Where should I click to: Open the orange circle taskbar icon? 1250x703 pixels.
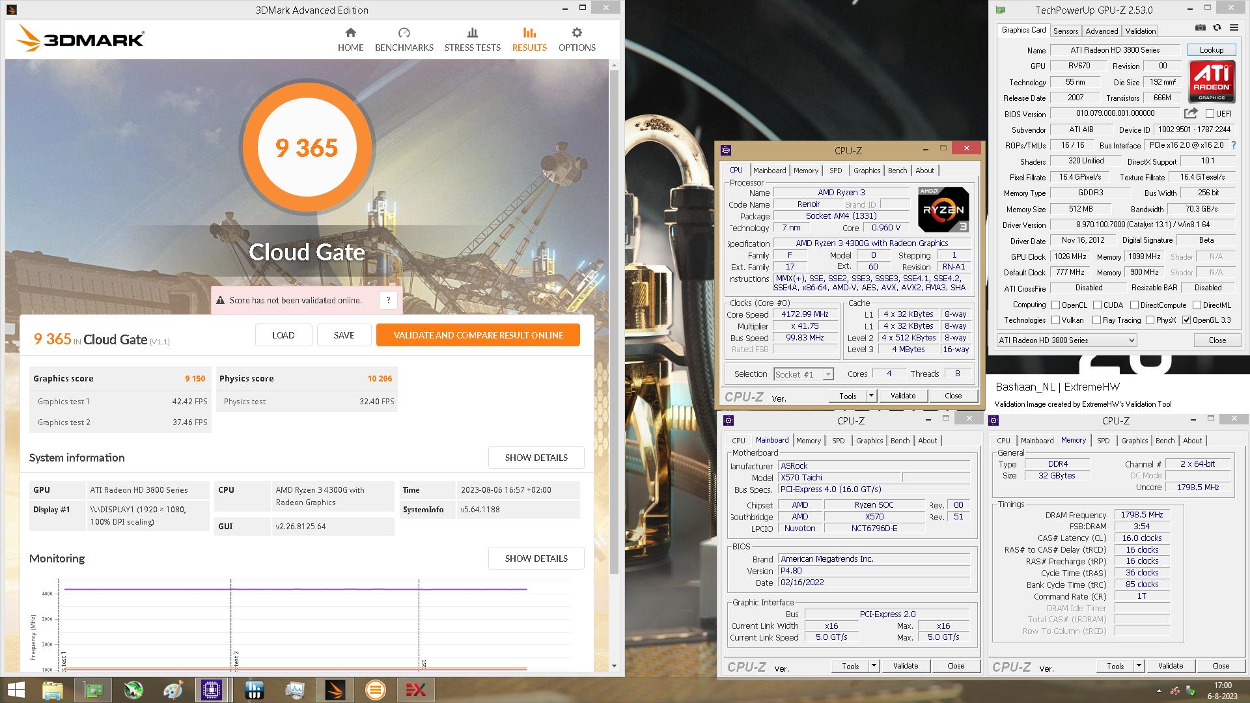pos(375,690)
